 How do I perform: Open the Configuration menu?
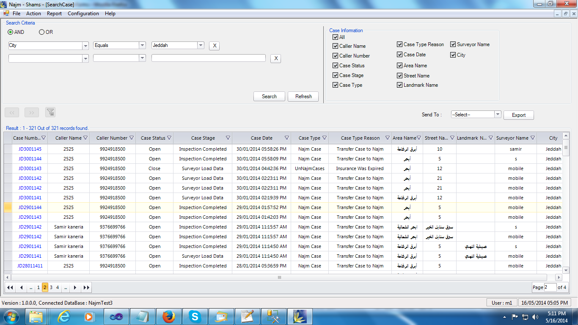pos(83,14)
